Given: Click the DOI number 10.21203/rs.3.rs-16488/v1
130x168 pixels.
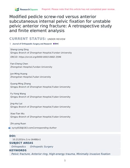Looking at the screenshot, I should coord(27,139).
